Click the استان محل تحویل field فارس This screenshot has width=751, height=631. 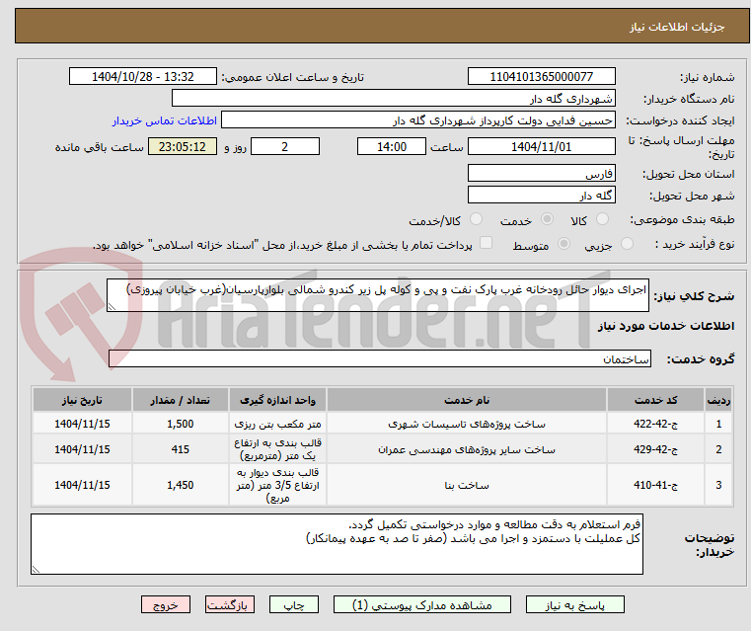[541, 174]
